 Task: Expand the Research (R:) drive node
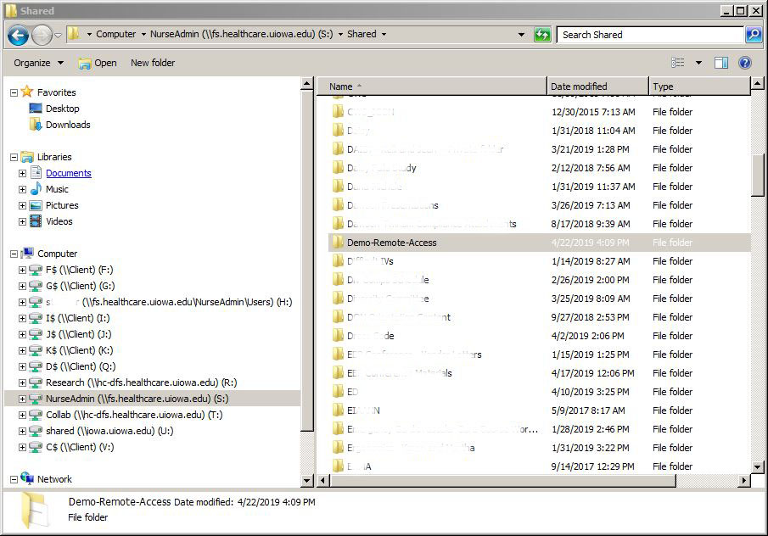[x=22, y=382]
